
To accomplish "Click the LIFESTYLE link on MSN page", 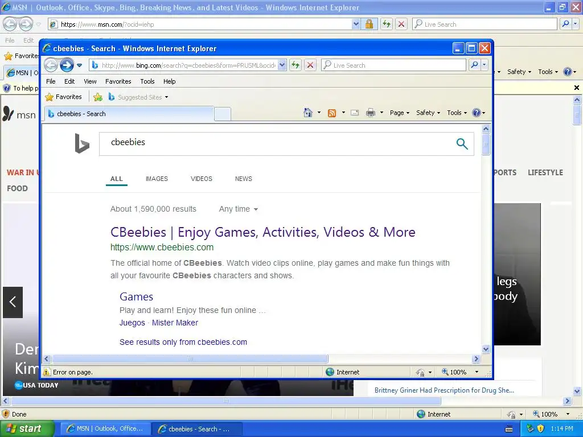I will coord(545,172).
